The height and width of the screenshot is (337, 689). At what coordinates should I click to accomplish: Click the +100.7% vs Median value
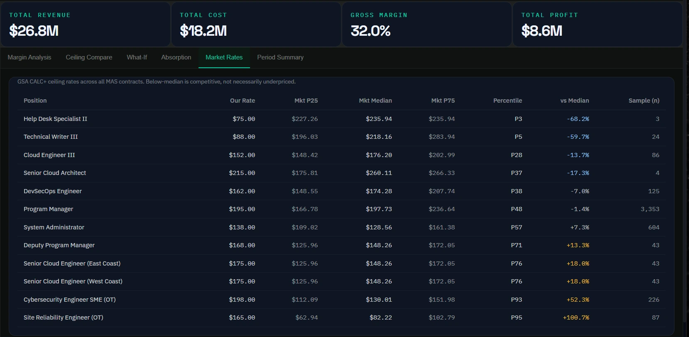click(576, 317)
